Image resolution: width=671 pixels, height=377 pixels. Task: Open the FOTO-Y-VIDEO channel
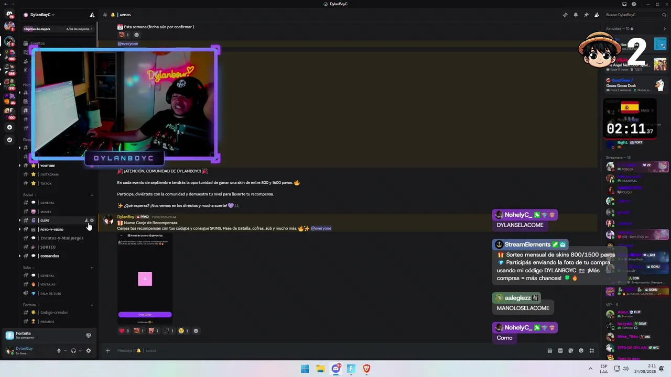coord(58,229)
